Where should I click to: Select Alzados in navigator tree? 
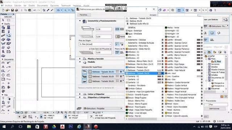[x=214, y=67]
